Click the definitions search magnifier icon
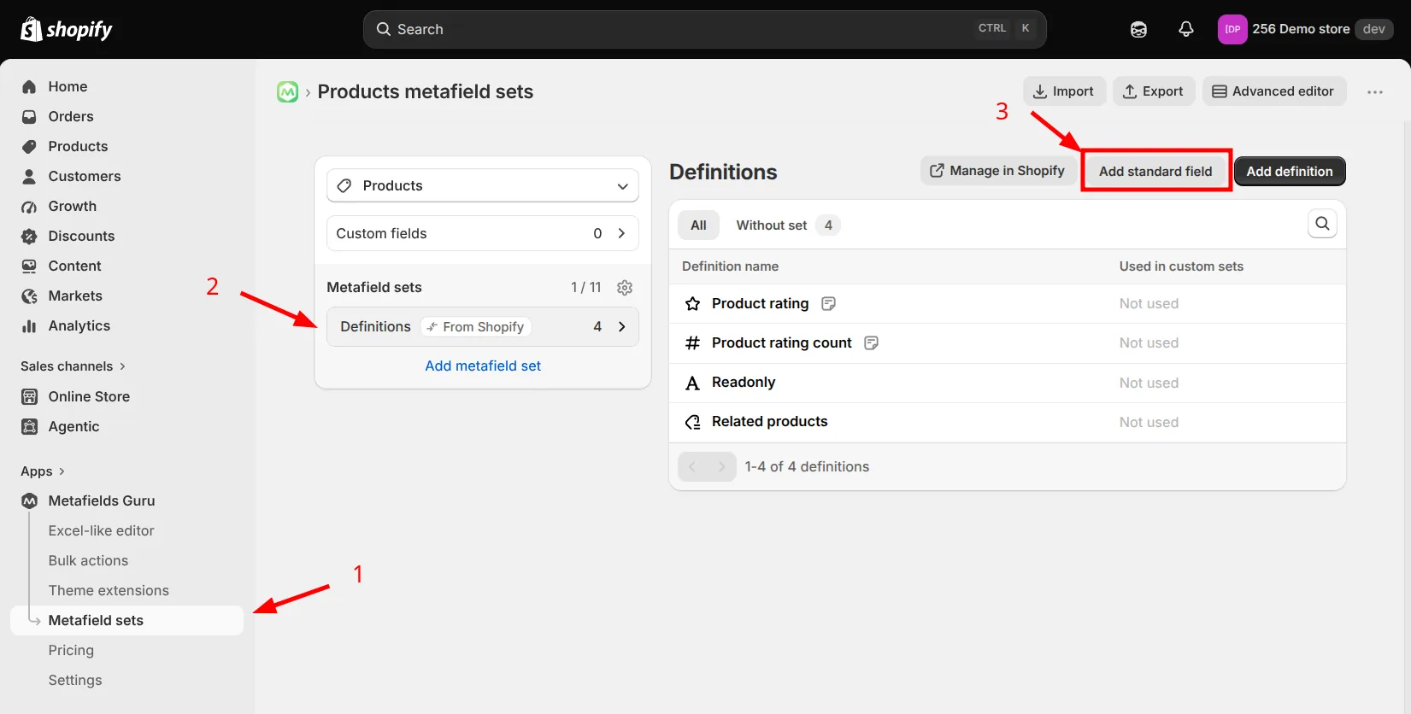Viewport: 1411px width, 714px height. point(1322,224)
